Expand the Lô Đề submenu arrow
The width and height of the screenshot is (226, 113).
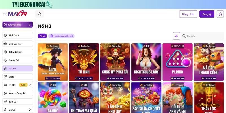click(x=30, y=85)
